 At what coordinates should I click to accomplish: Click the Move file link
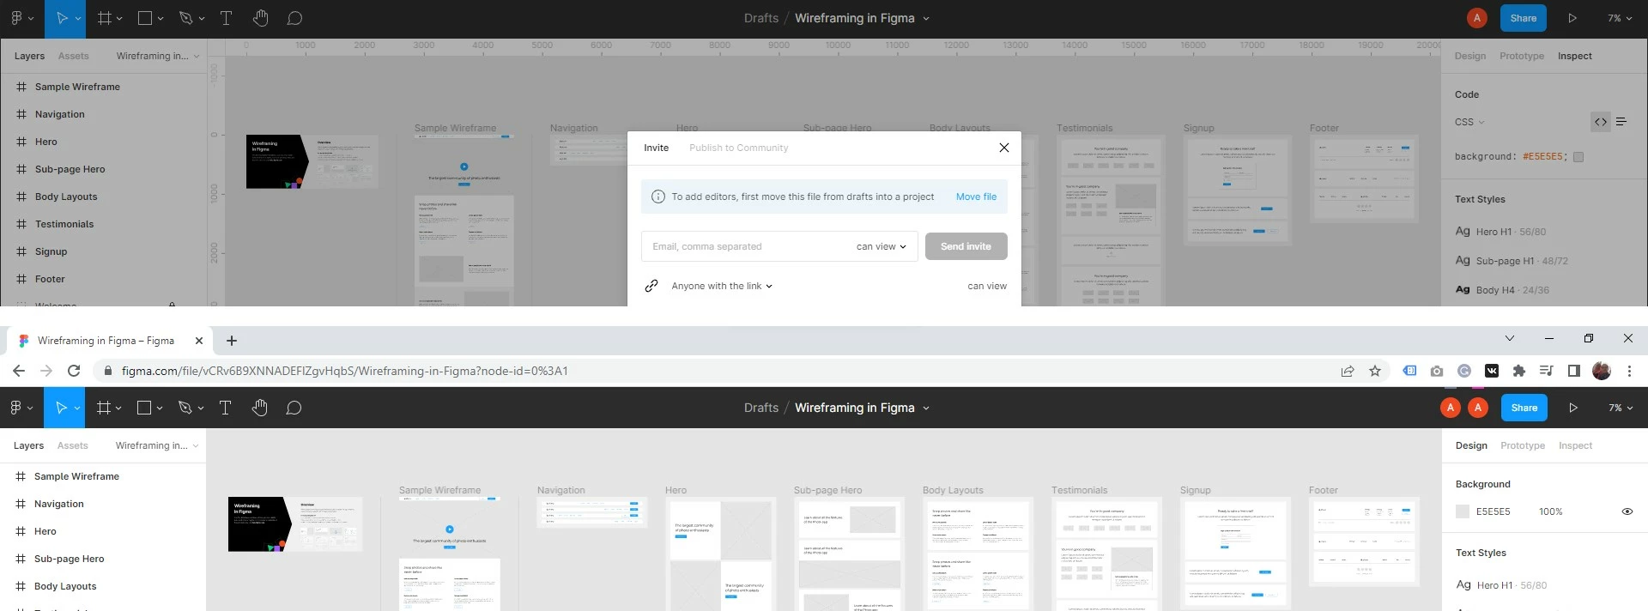click(976, 197)
